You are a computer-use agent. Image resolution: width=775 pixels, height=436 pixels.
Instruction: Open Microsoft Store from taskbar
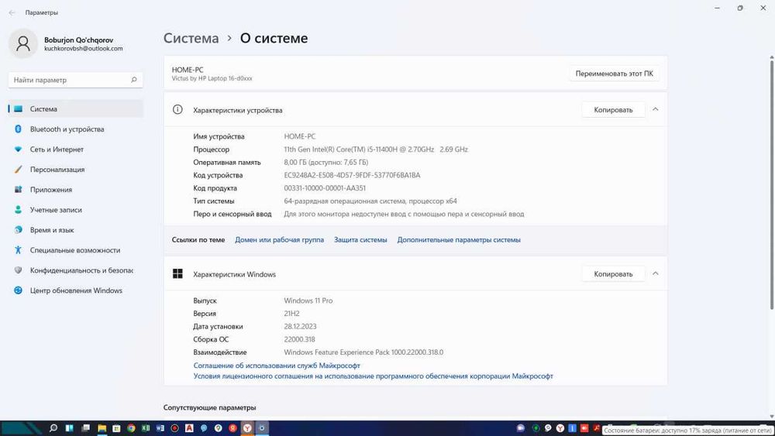117,428
